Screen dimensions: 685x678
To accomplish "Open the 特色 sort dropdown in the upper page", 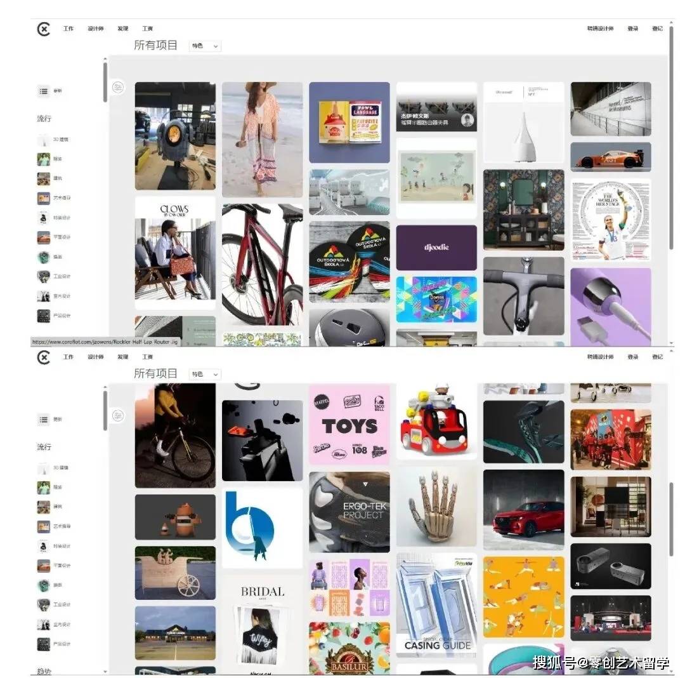I will pyautogui.click(x=205, y=46).
